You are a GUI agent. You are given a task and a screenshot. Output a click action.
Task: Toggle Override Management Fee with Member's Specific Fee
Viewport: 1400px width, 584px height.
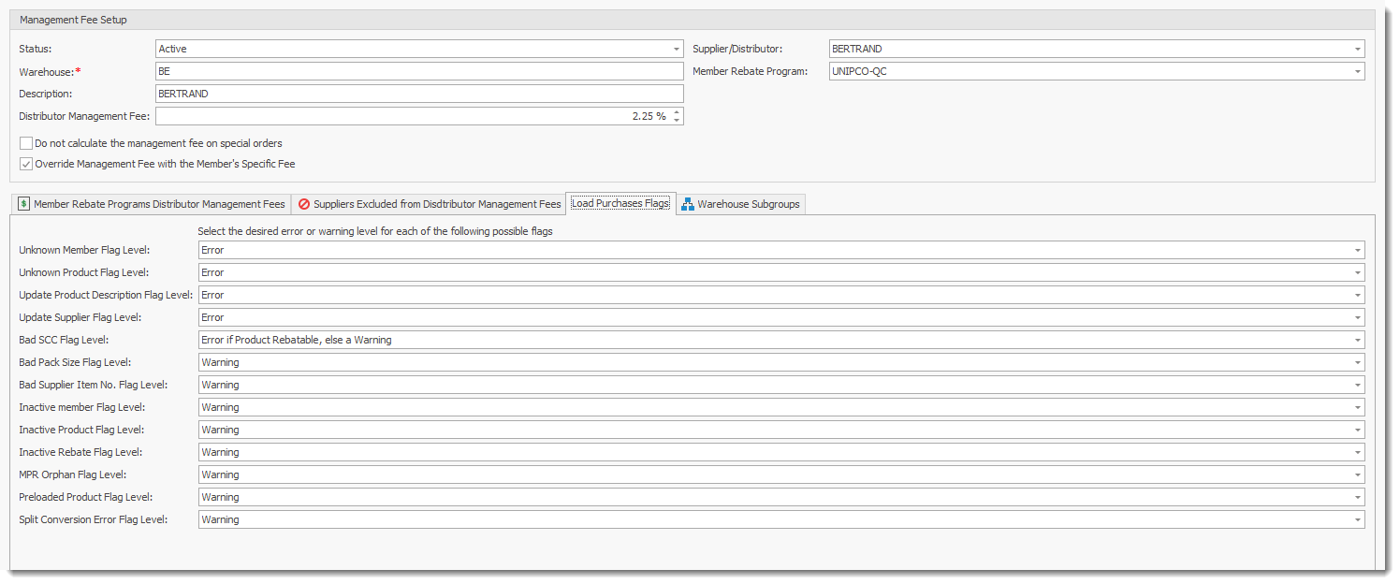26,164
